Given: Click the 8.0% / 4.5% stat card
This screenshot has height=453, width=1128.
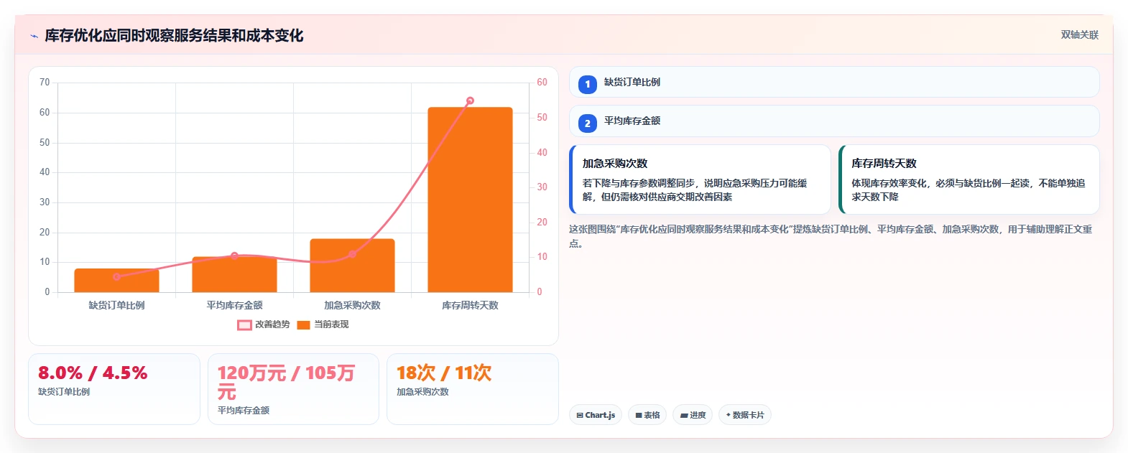Looking at the screenshot, I should [114, 389].
